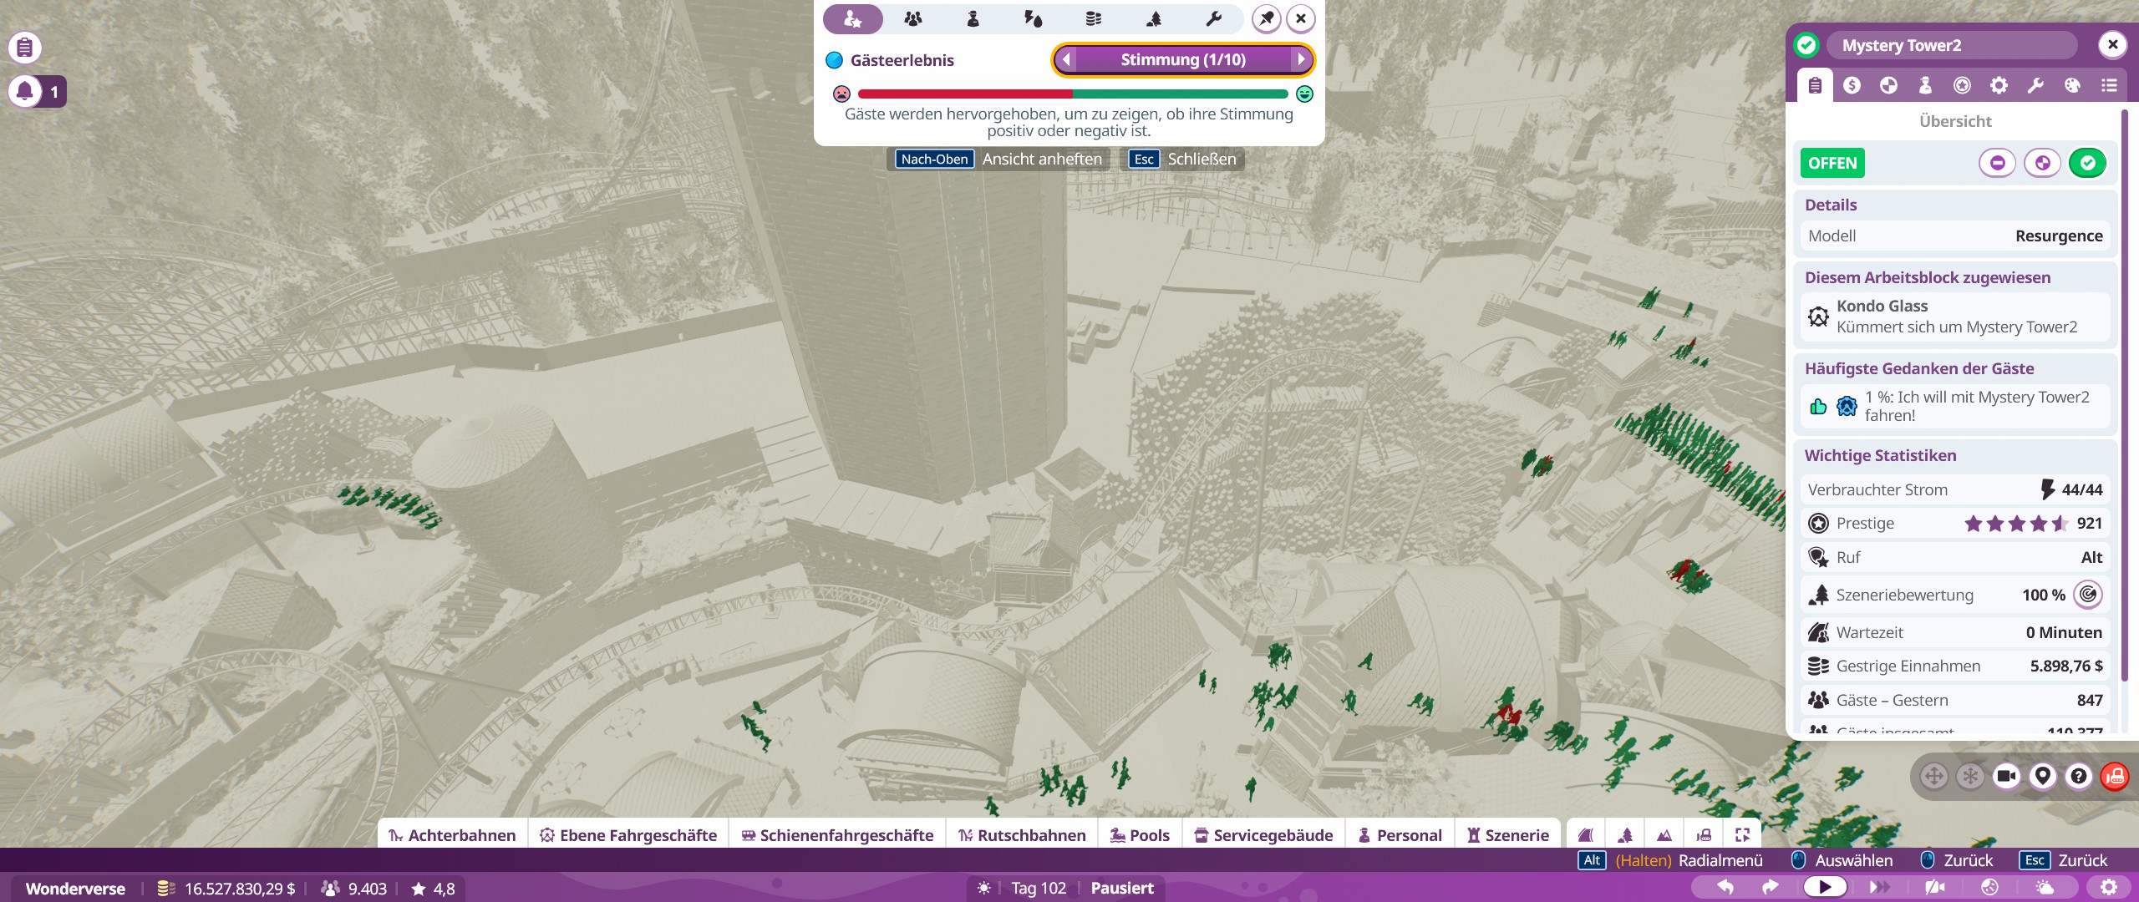This screenshot has height=902, width=2139.
Task: Click the snowflake freeze control icon
Action: point(1970,777)
